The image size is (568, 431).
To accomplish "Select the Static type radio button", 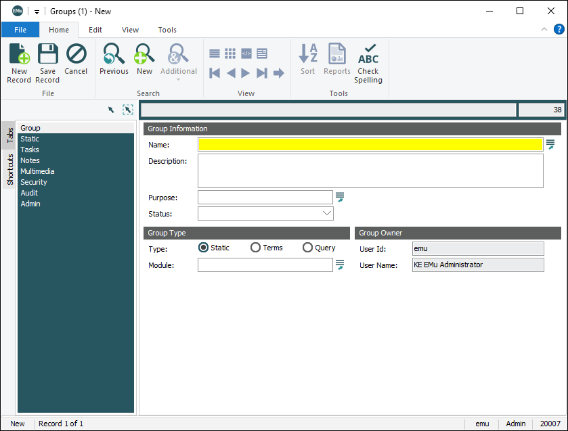I will [x=203, y=248].
